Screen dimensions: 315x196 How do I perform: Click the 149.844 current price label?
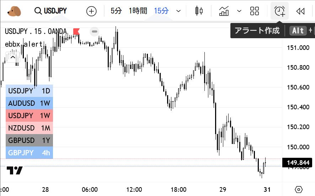298,162
